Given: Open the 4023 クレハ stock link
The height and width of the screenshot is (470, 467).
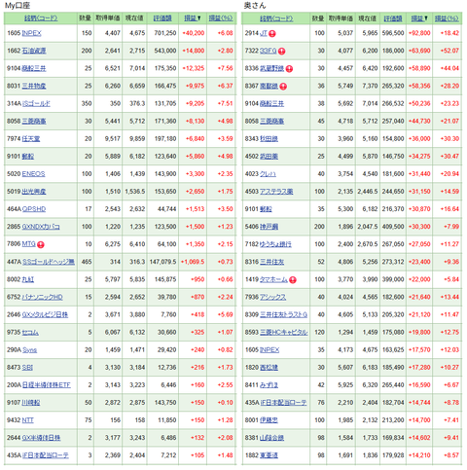Looking at the screenshot, I should (268, 174).
